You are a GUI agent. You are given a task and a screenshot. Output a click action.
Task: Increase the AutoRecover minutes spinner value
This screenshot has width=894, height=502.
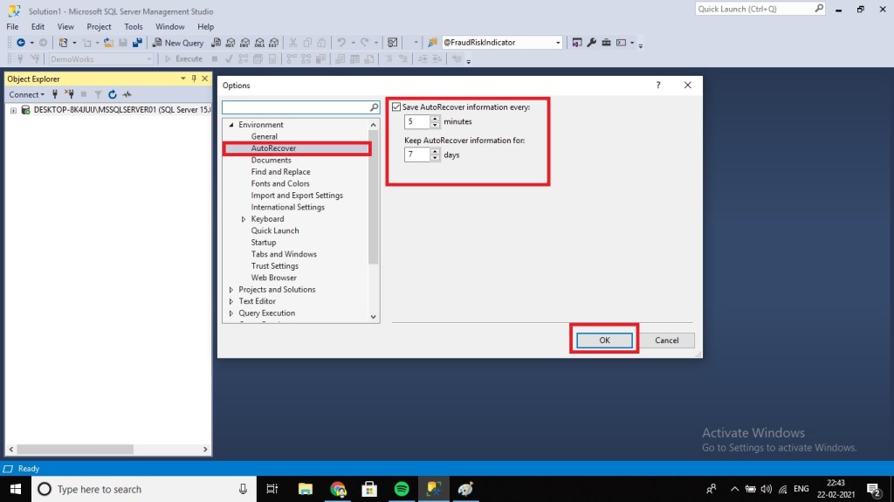436,119
